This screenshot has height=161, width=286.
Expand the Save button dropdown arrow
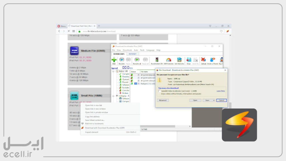(214, 100)
